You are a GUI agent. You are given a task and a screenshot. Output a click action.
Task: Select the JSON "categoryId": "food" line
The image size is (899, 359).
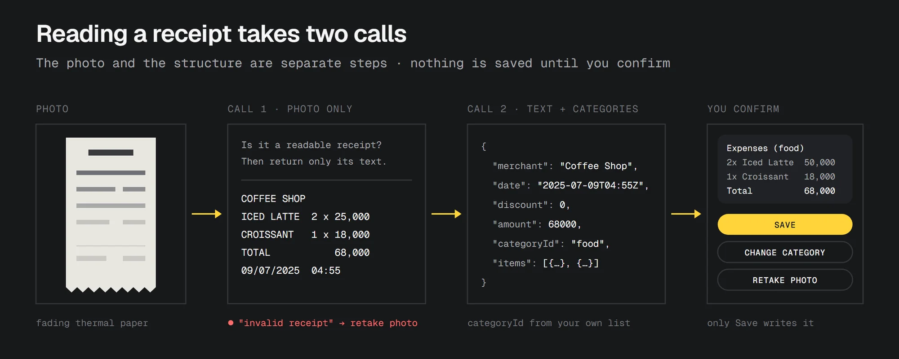551,244
